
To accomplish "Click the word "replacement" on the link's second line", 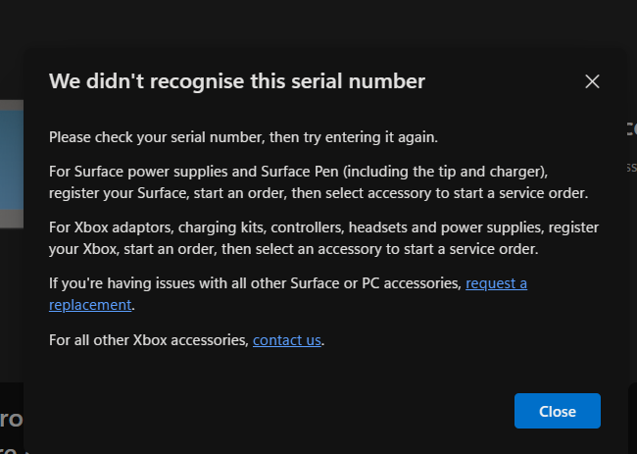I will pos(89,305).
